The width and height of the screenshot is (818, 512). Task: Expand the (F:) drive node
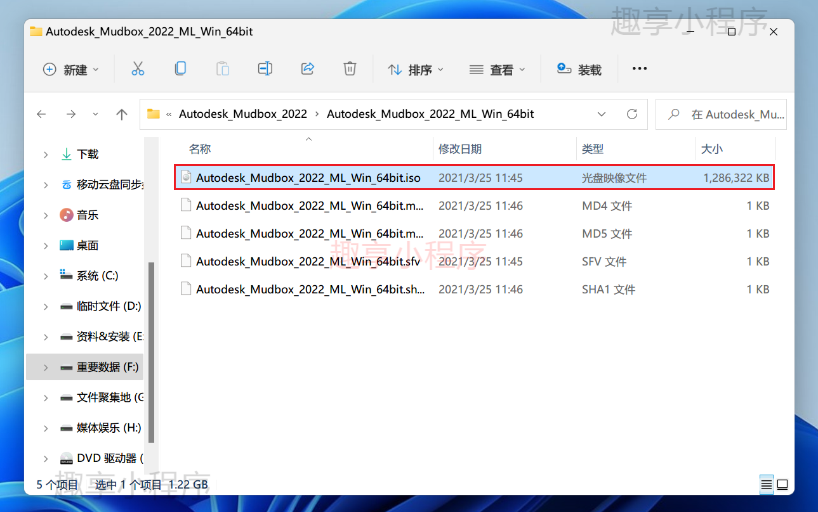46,368
